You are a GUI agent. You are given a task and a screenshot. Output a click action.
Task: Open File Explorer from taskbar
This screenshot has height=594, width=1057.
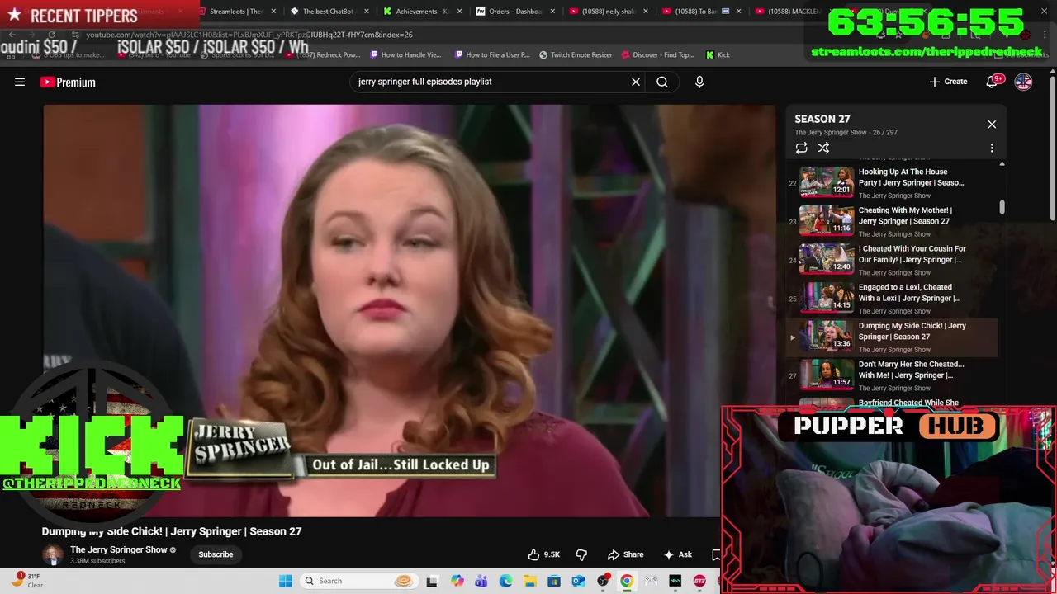(x=529, y=581)
